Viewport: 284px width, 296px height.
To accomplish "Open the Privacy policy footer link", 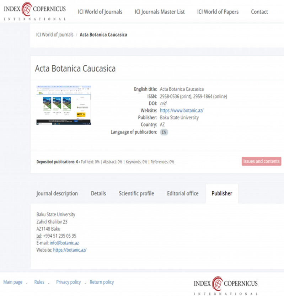I will coord(68,282).
